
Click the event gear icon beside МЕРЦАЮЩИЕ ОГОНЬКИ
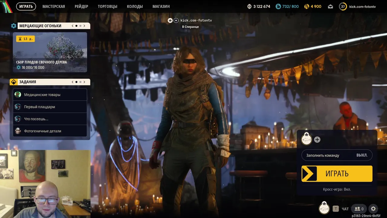click(14, 26)
